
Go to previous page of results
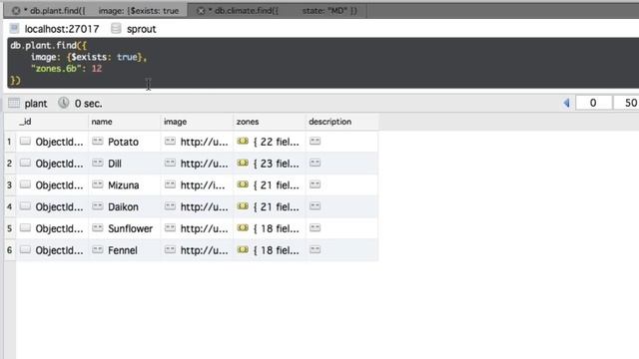pos(566,103)
